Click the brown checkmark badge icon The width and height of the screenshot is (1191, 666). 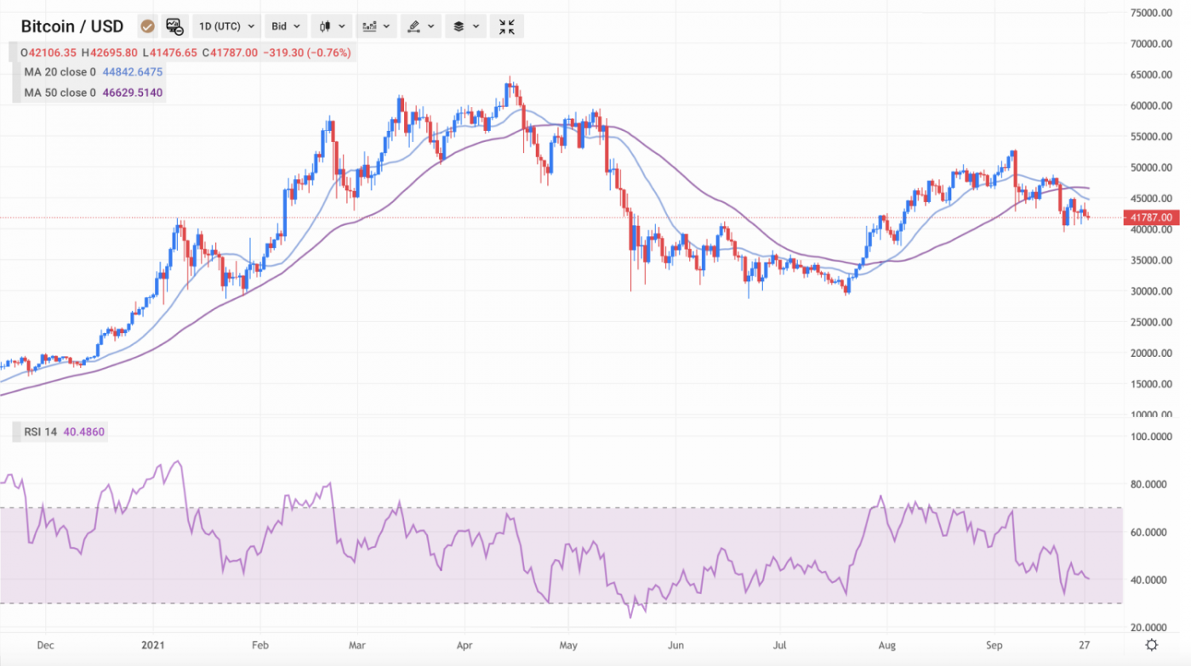[147, 26]
